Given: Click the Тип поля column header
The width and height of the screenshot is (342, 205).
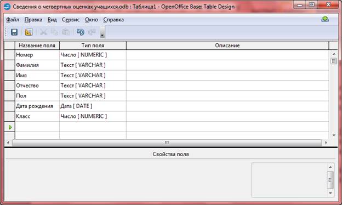Looking at the screenshot, I should point(93,45).
